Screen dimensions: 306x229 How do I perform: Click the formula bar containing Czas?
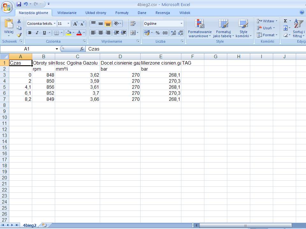click(195, 49)
